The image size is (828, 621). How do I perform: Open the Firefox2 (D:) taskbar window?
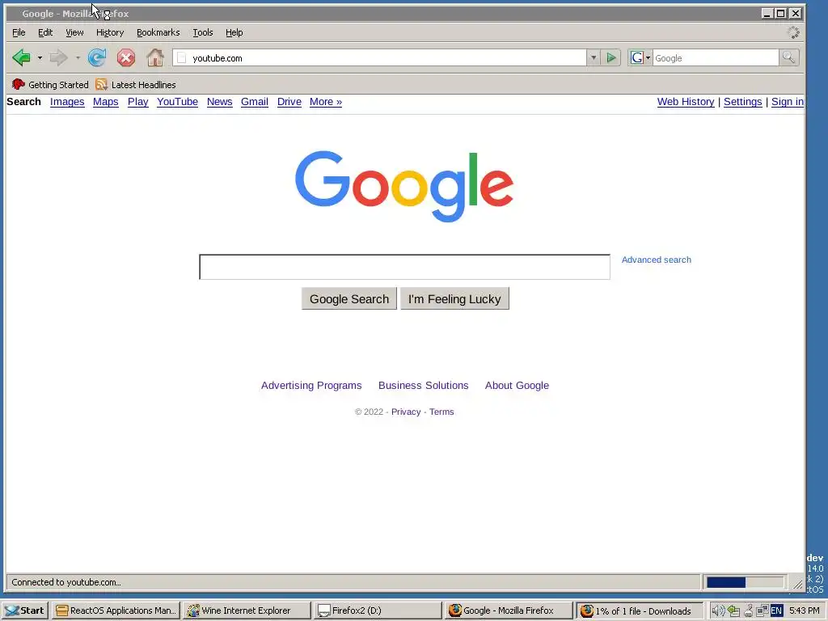[378, 610]
